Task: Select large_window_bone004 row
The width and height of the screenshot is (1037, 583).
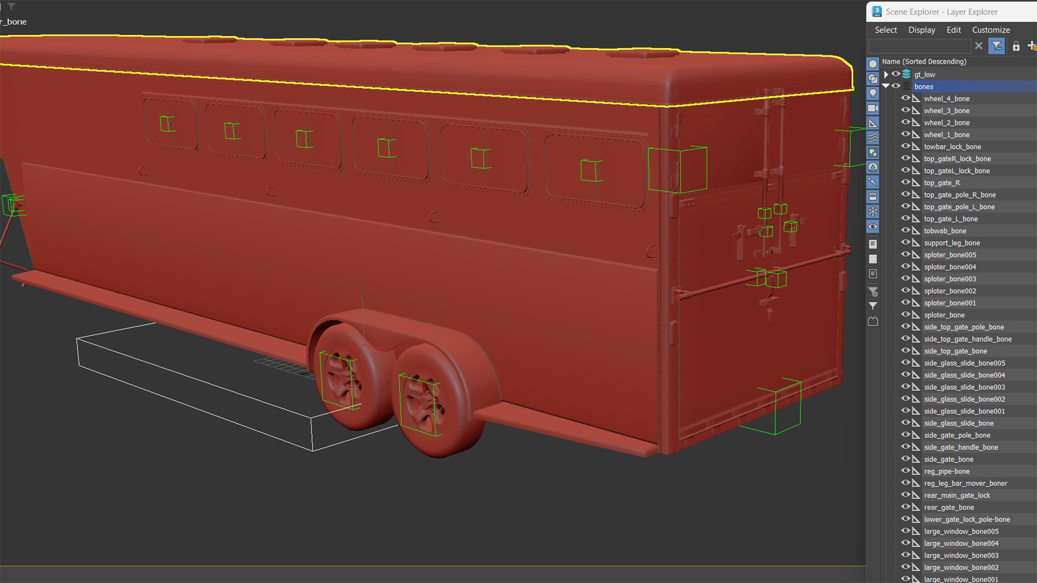Action: 961,543
